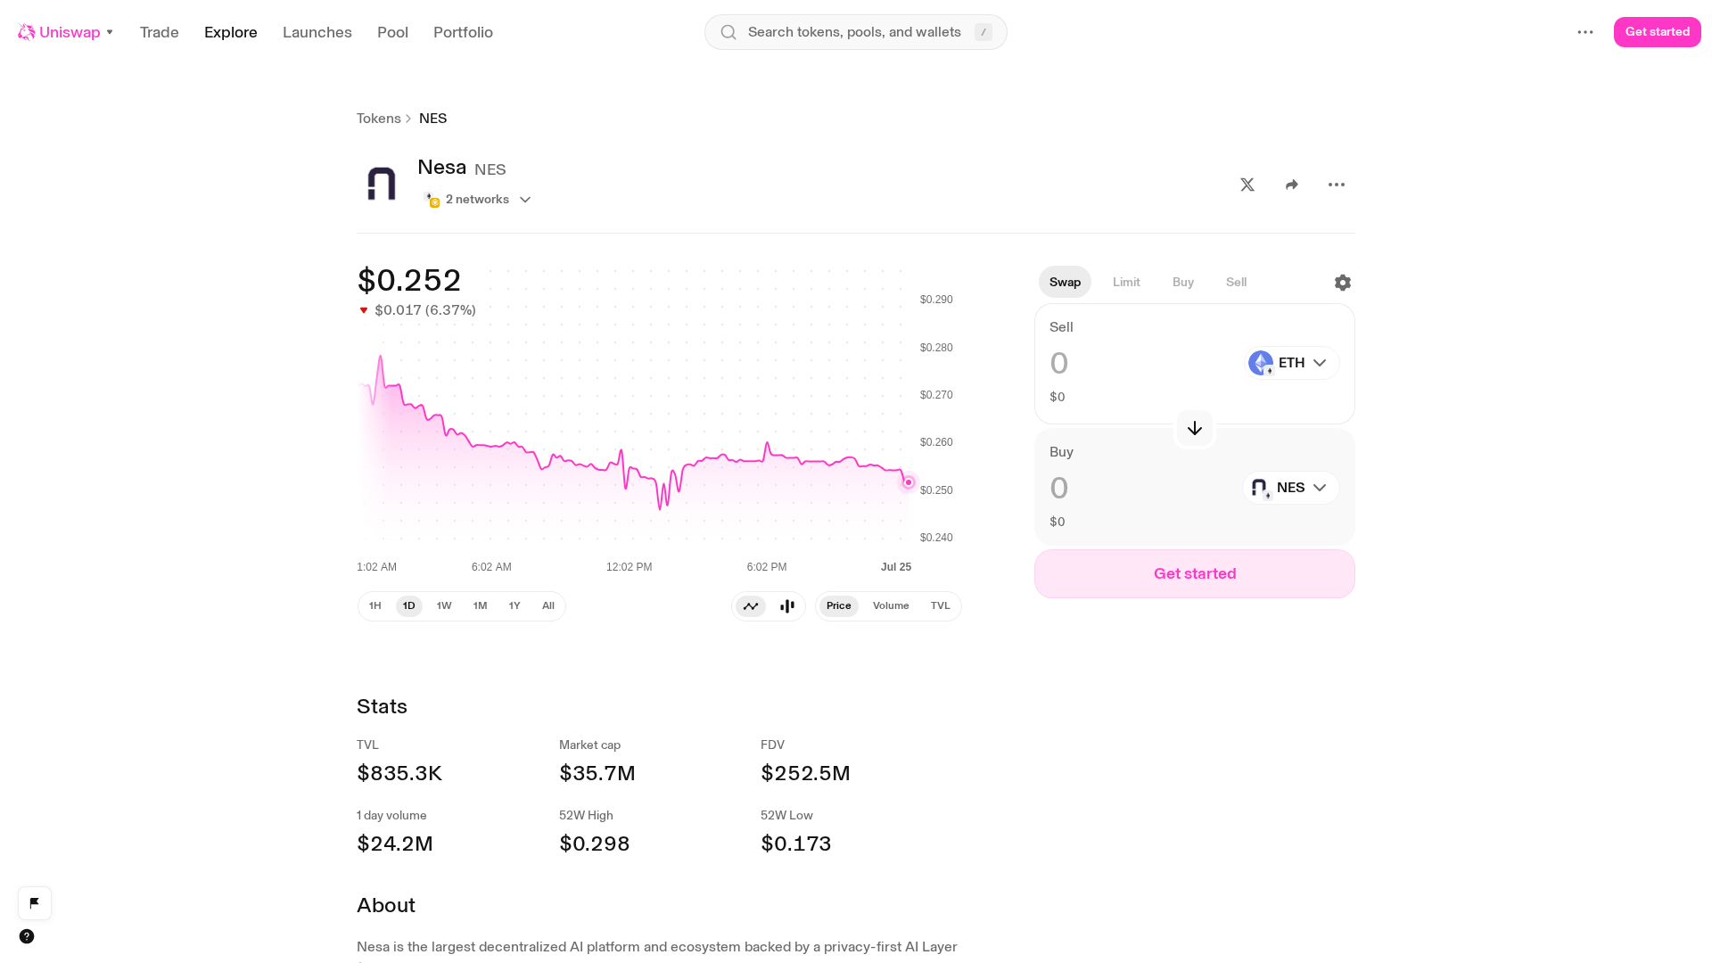This screenshot has width=1712, height=963.
Task: Click the pink Get started swap button
Action: [x=1195, y=573]
